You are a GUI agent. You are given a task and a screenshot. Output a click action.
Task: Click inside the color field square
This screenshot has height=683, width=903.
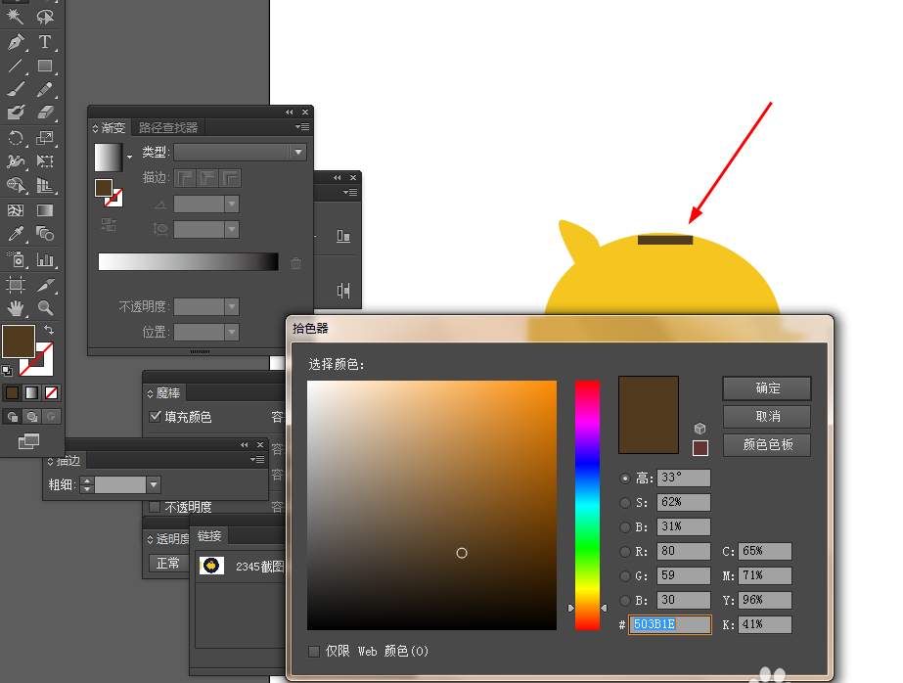431,505
